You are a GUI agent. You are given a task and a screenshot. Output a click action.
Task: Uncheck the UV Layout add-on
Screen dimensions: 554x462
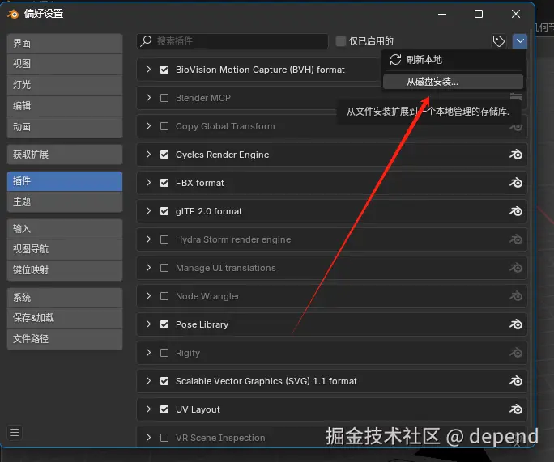click(x=164, y=409)
